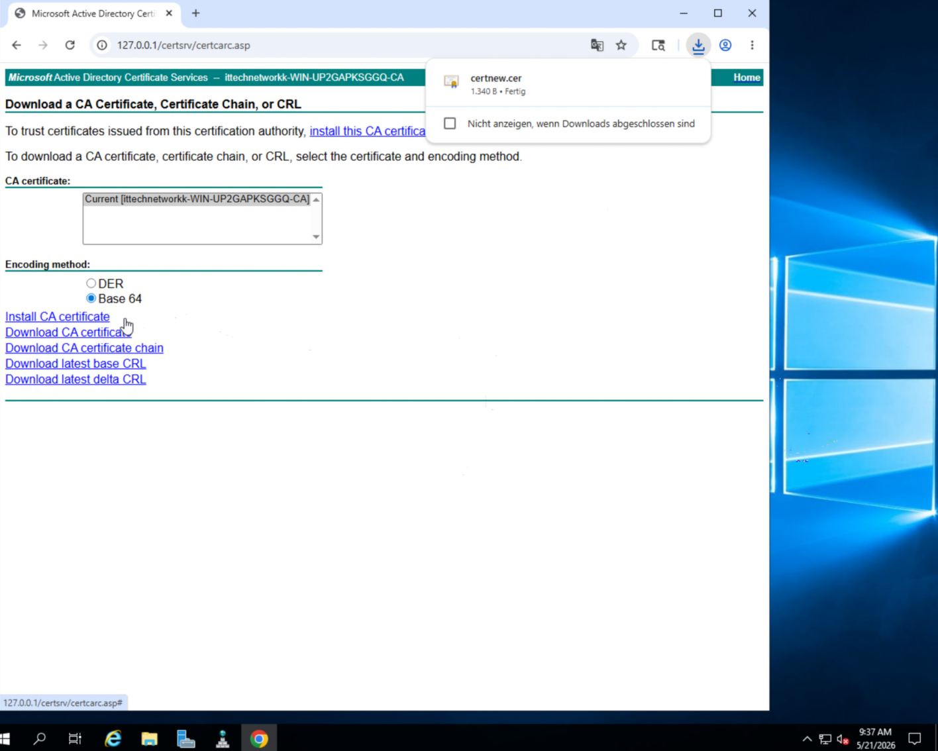Viewport: 938px width, 751px height.
Task: Close the Microsoft Active Directory tab
Action: (169, 13)
